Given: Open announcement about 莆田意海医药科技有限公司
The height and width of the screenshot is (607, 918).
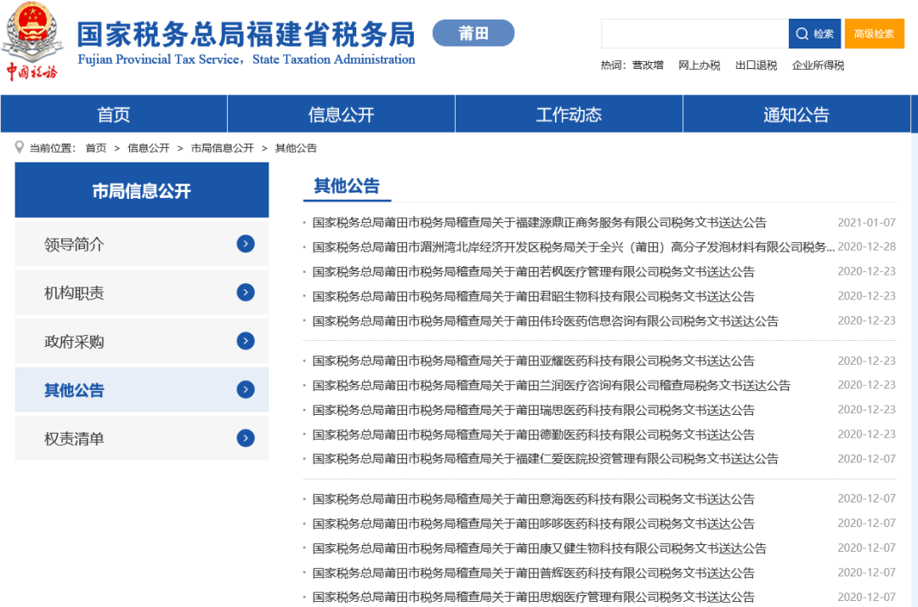Looking at the screenshot, I should [x=533, y=499].
